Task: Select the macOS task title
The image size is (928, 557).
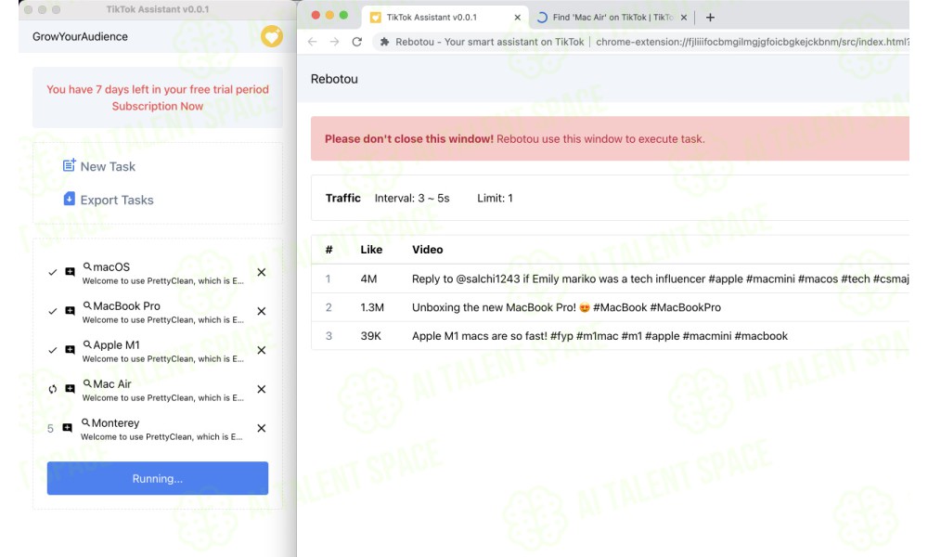Action: point(111,267)
